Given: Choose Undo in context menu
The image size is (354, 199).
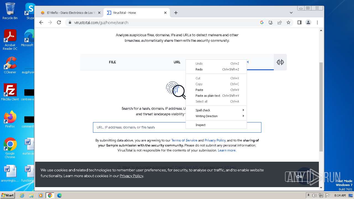Looking at the screenshot, I should pyautogui.click(x=216, y=64).
